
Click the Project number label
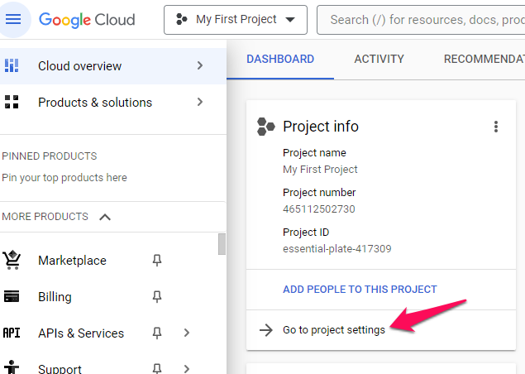pyautogui.click(x=319, y=193)
